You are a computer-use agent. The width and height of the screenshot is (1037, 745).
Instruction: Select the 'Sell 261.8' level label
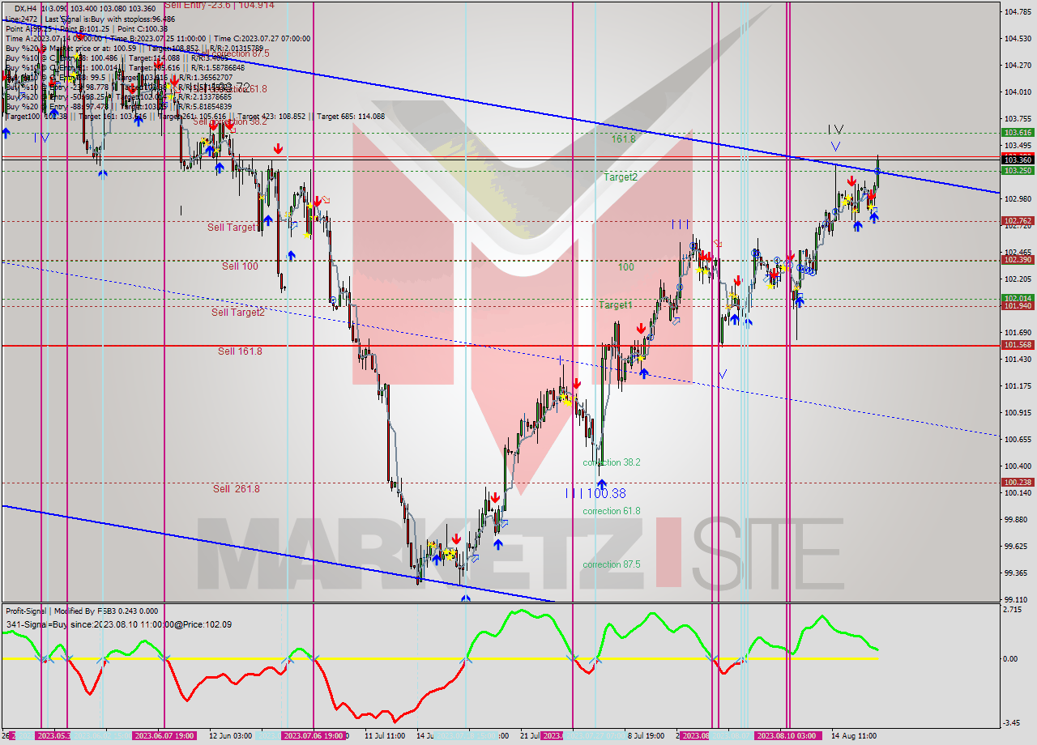(237, 489)
